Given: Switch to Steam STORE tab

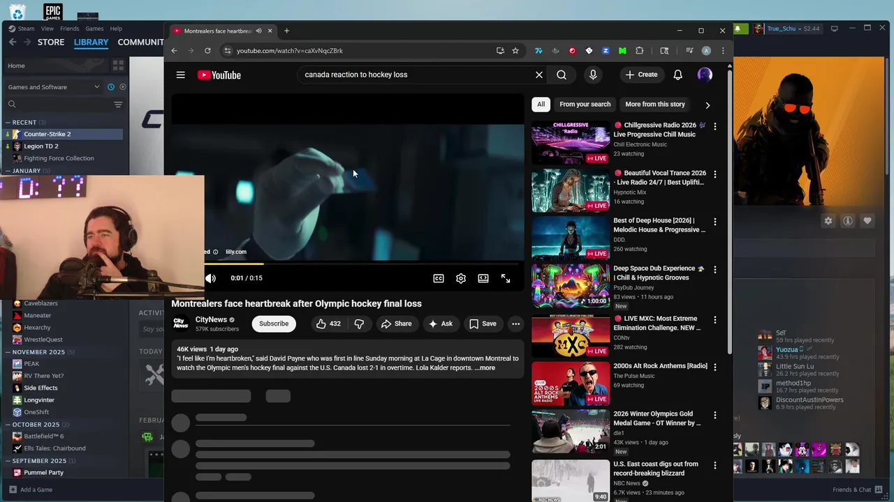Looking at the screenshot, I should click(51, 42).
